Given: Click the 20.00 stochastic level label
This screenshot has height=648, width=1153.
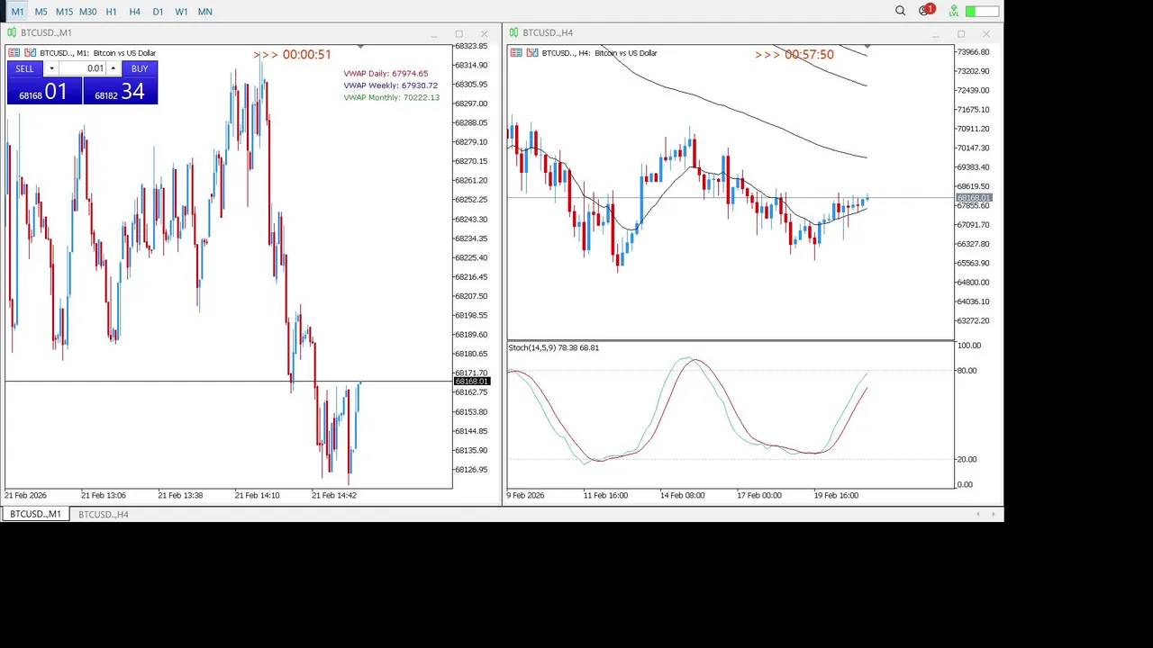Looking at the screenshot, I should point(967,459).
